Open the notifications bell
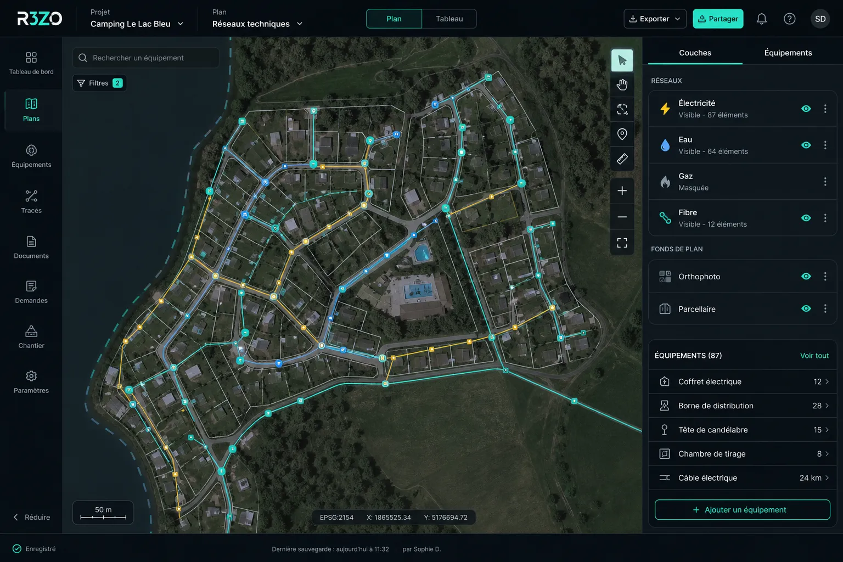Viewport: 843px width, 562px height. (761, 19)
